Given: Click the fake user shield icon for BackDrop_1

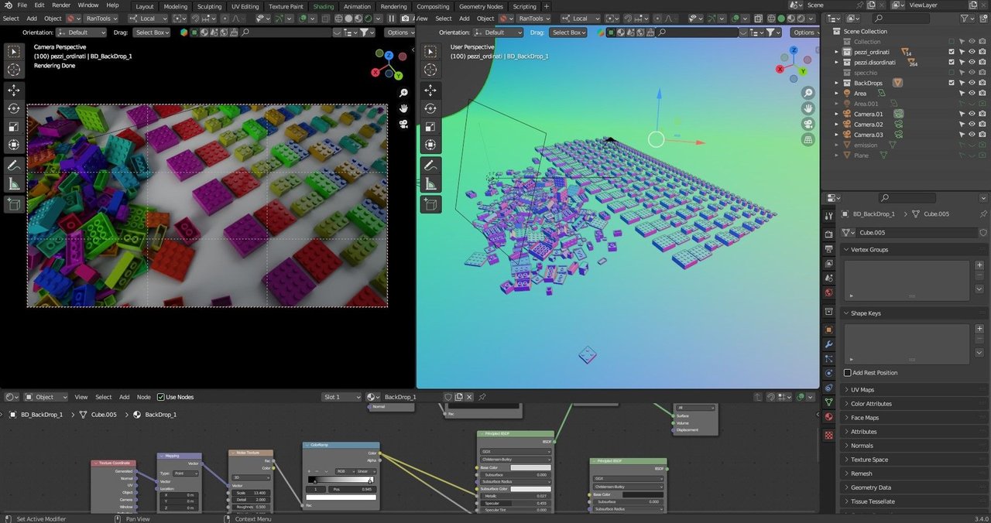Looking at the screenshot, I should point(447,397).
